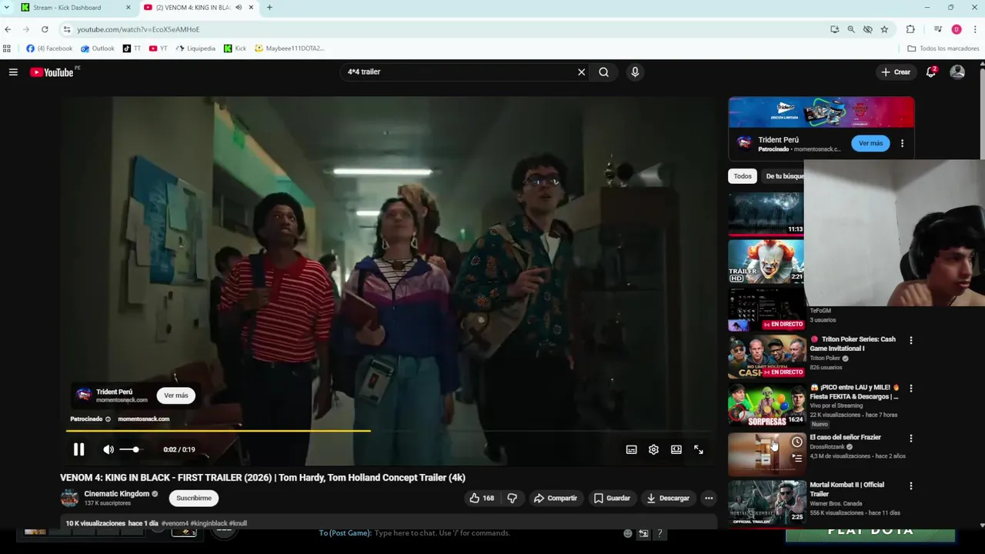Subscribe to Cinematic Kingdom with Suscribirme
This screenshot has height=554, width=985.
pos(194,499)
